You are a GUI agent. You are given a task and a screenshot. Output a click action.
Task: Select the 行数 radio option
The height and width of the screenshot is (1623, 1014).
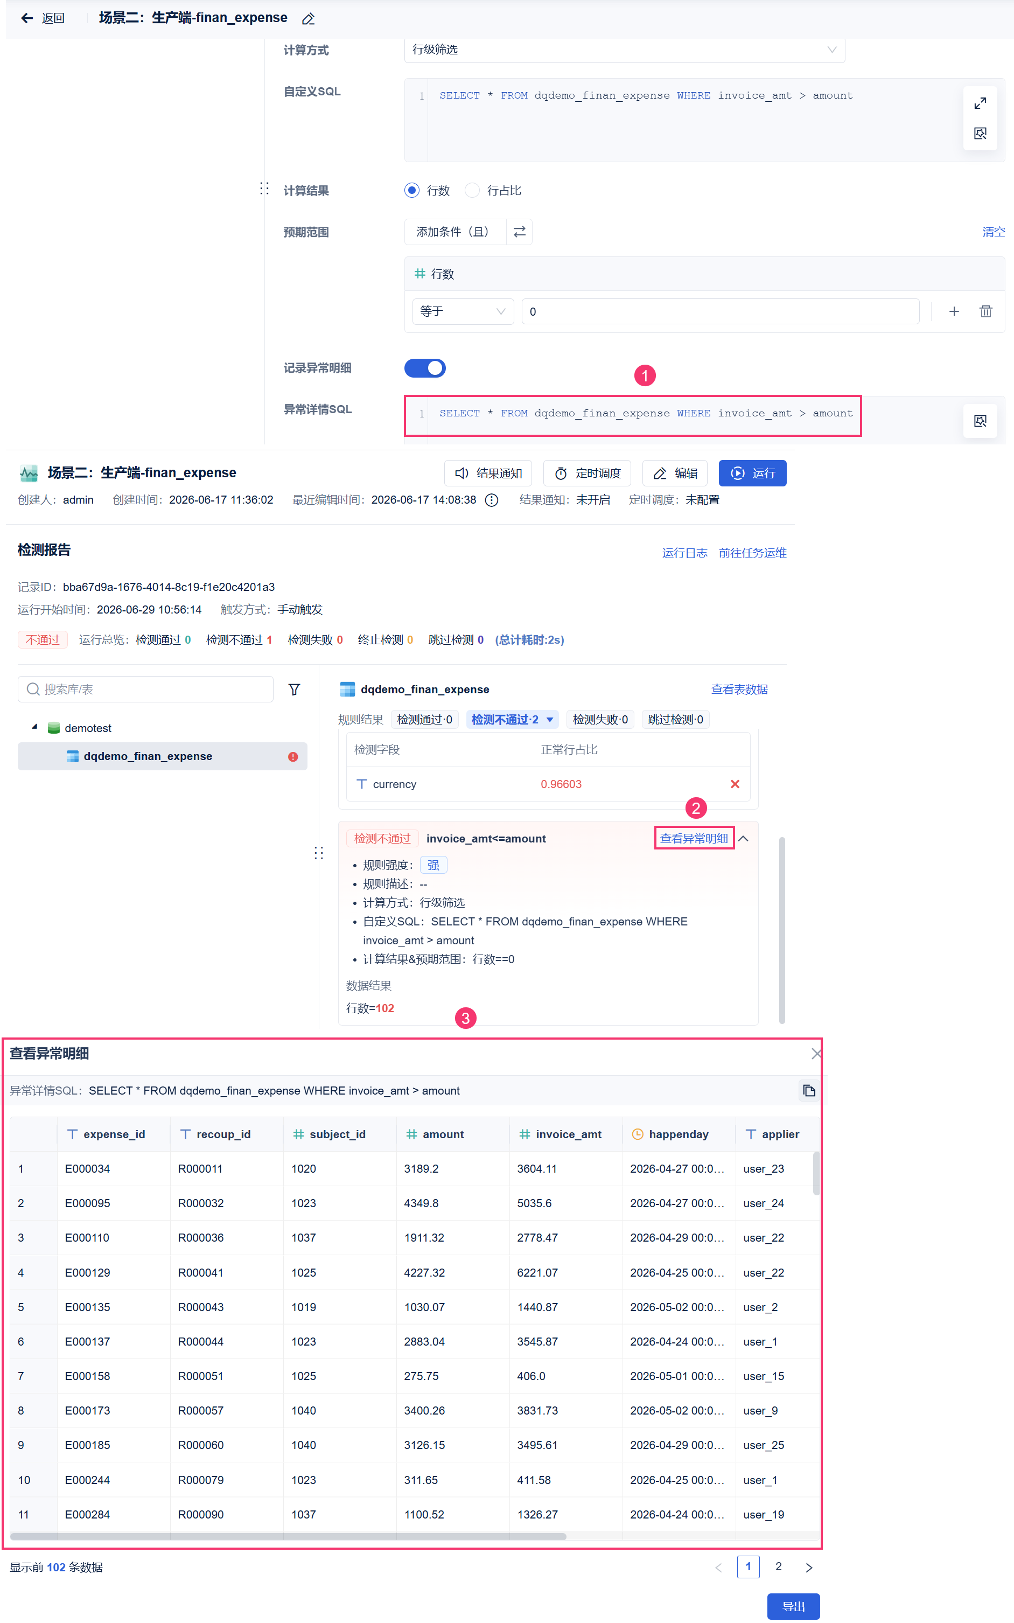[x=412, y=191]
